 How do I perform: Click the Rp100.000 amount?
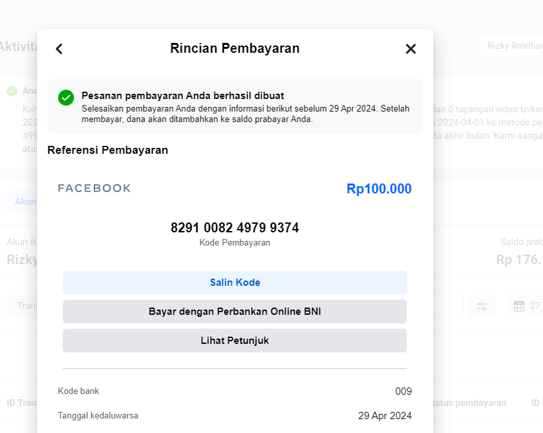(379, 189)
